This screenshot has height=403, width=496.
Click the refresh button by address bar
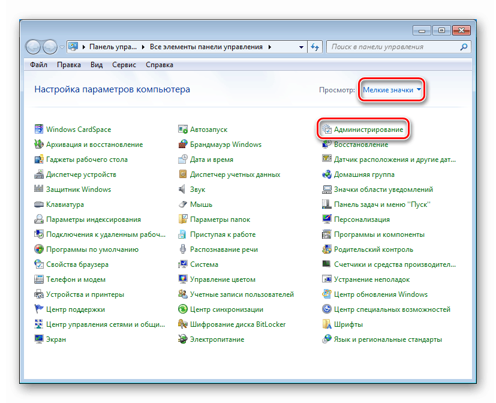pyautogui.click(x=315, y=47)
